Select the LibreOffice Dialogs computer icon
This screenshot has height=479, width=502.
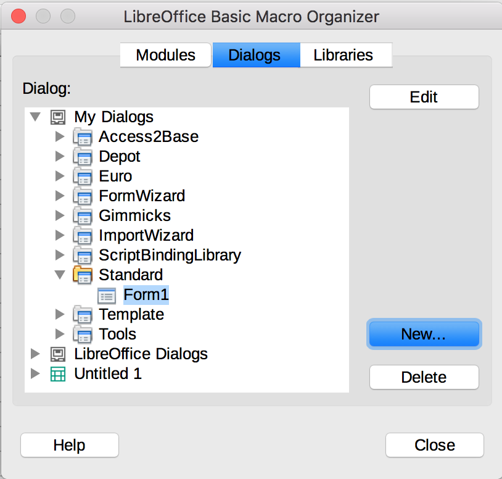point(58,354)
